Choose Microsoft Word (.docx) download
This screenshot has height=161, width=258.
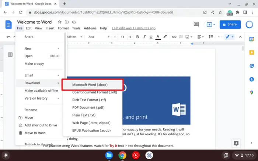93,85
